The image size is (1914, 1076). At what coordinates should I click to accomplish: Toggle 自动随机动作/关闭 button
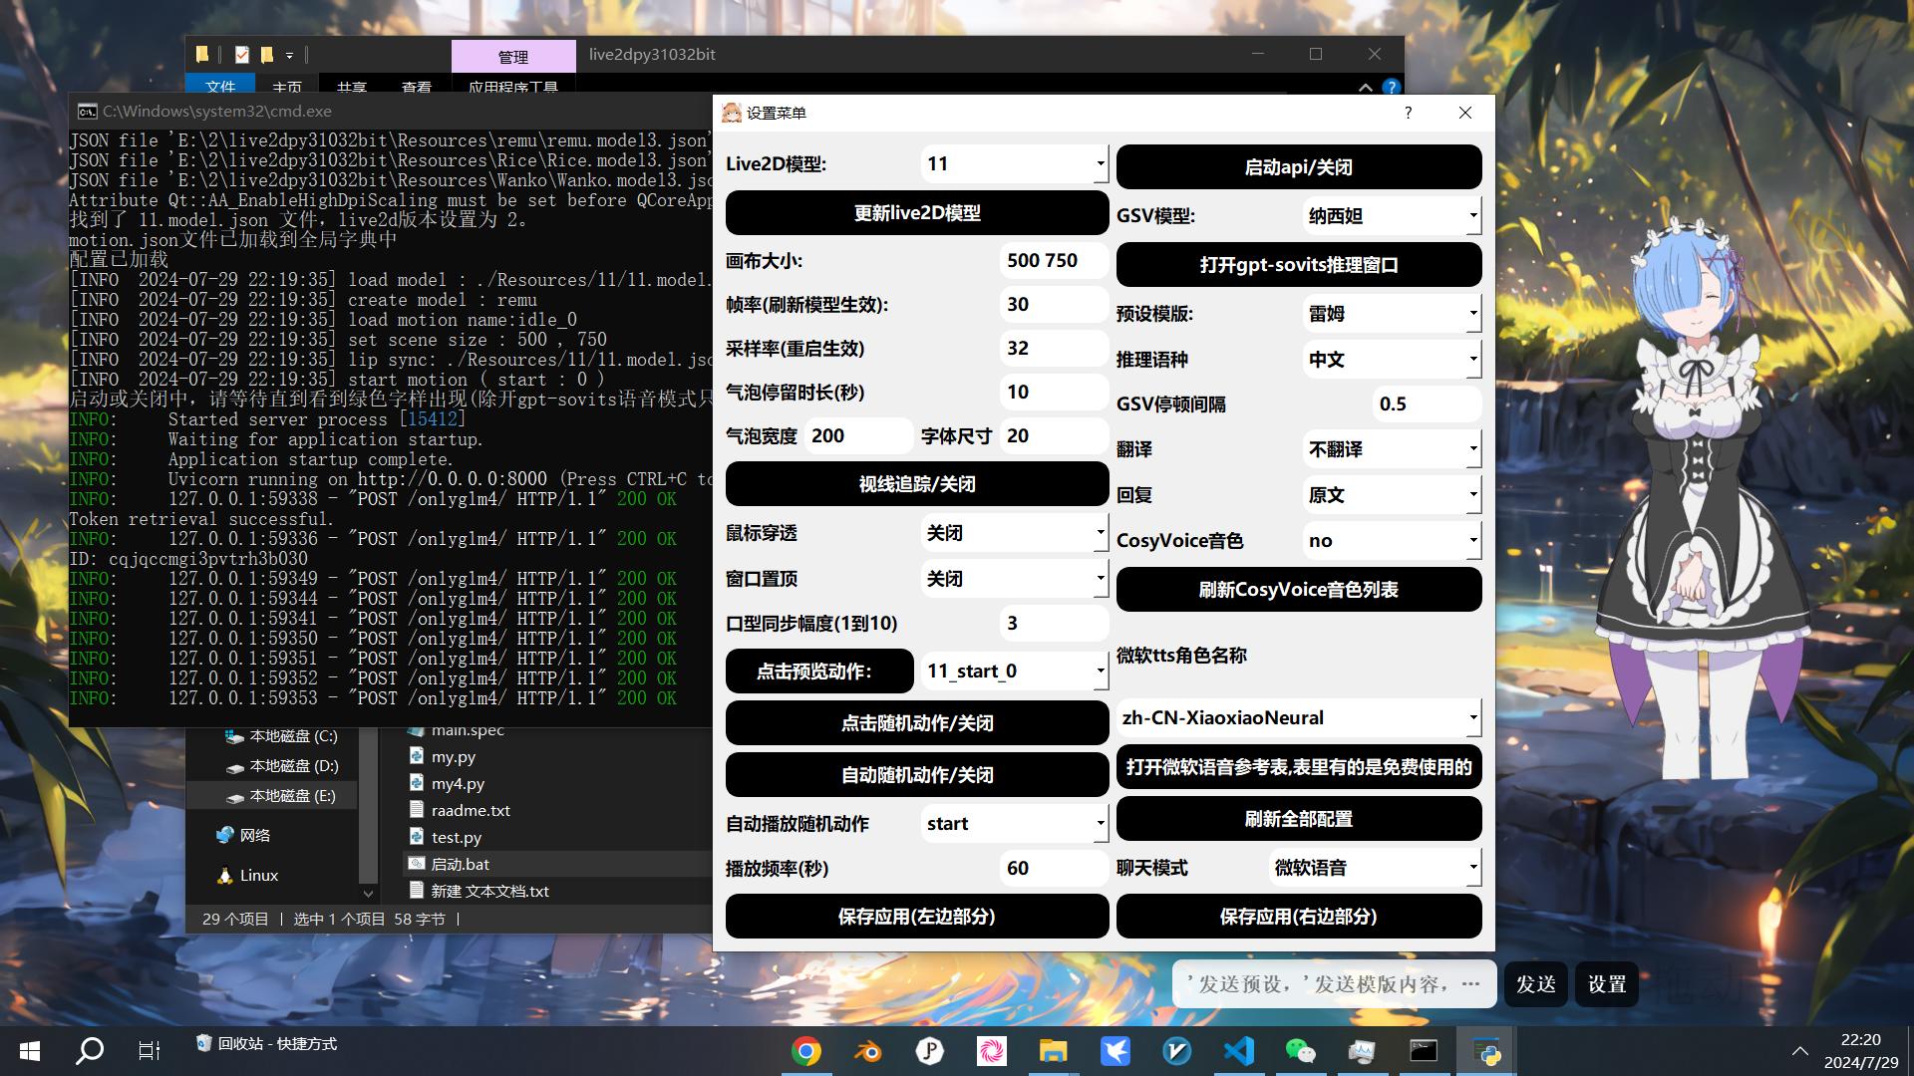pos(917,775)
